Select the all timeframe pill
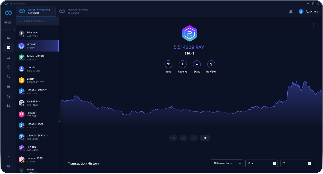Viewport: 323px width, 174px height. pos(205,138)
